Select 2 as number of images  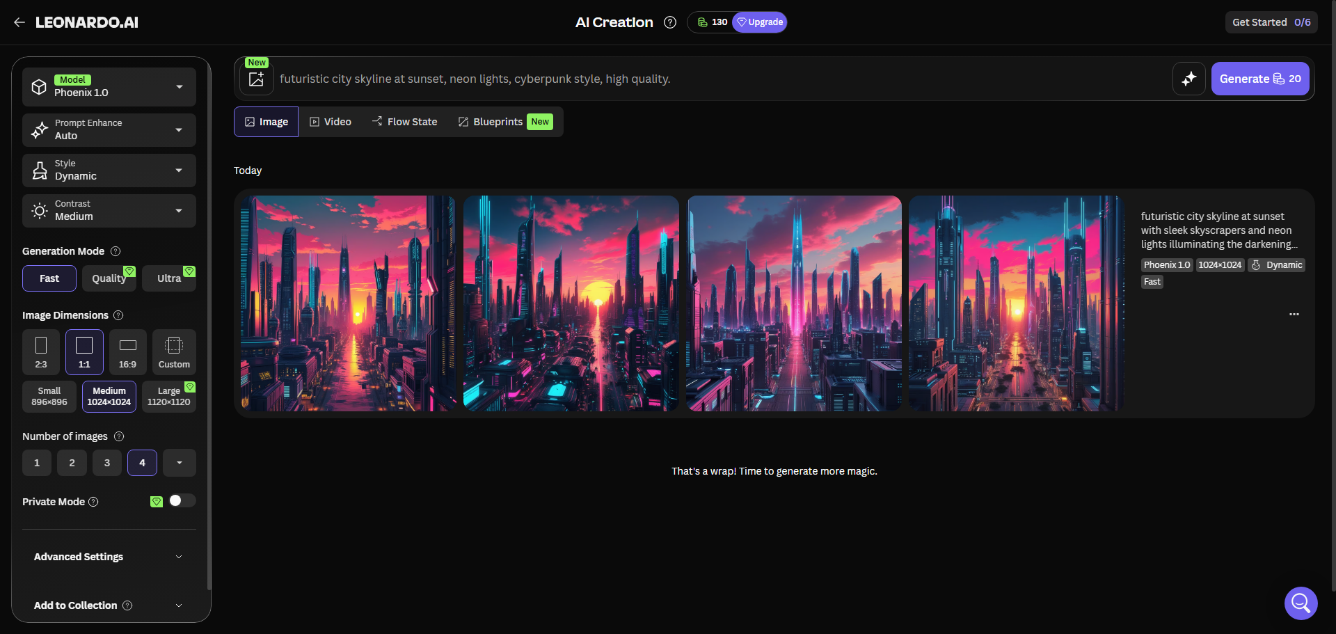(x=72, y=462)
